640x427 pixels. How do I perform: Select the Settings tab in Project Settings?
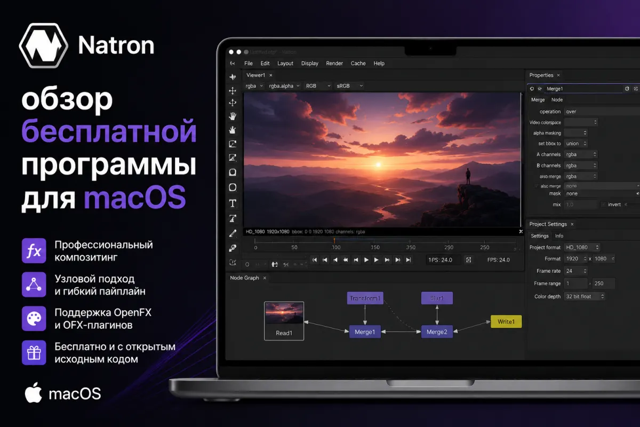coord(540,236)
